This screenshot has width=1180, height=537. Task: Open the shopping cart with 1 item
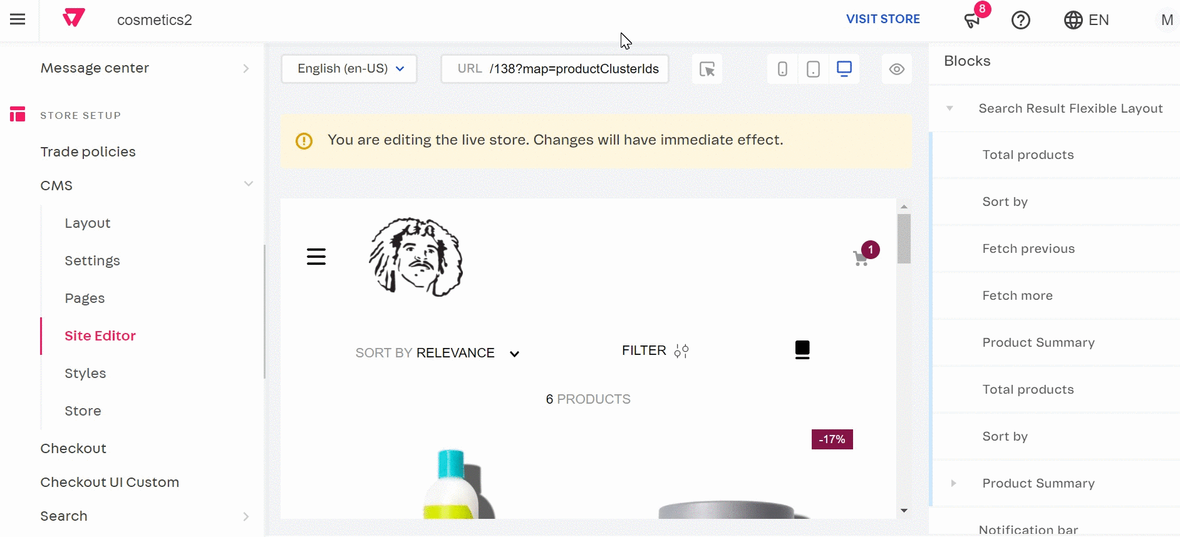tap(861, 257)
